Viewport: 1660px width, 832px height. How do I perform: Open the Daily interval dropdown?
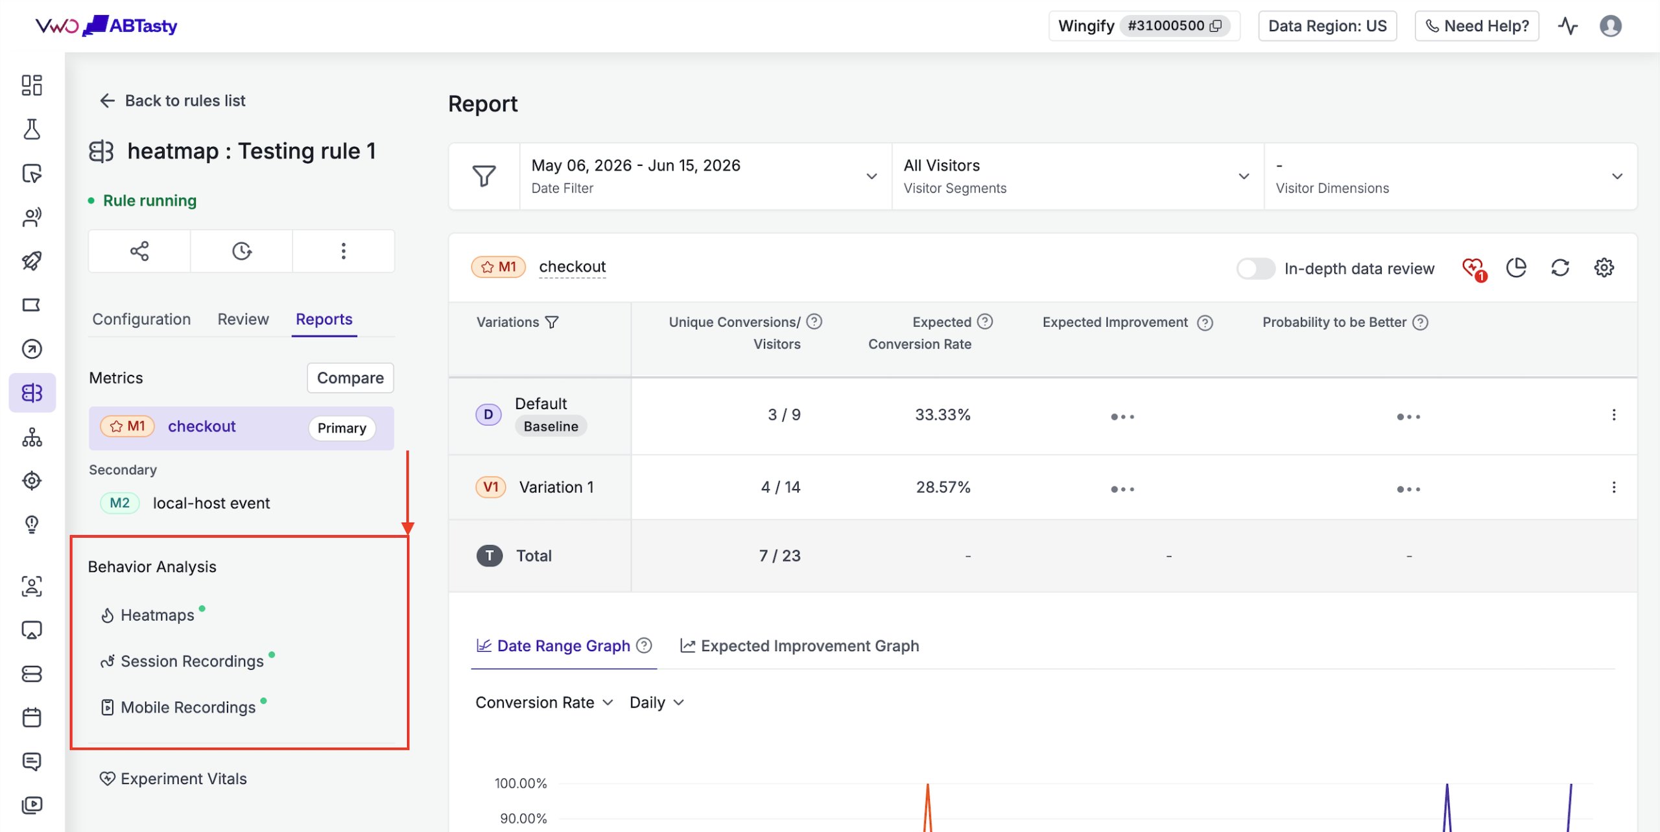coord(657,702)
